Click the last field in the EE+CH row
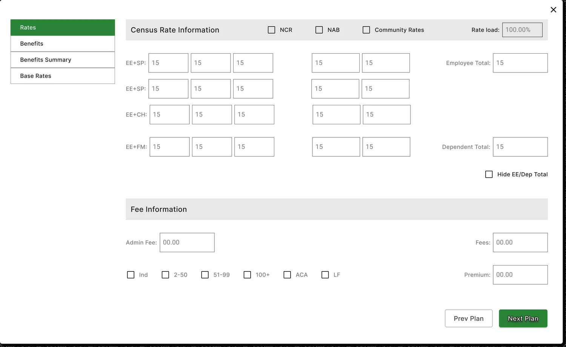 click(x=386, y=115)
